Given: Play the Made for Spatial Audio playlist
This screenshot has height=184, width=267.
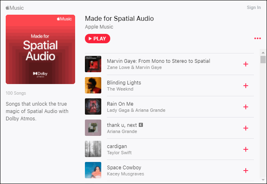Looking at the screenshot, I should point(98,39).
